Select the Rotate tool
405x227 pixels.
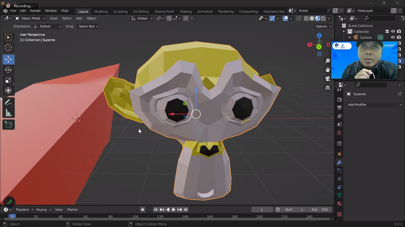8,70
